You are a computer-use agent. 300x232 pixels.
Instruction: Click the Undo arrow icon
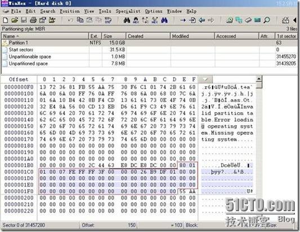70,20
